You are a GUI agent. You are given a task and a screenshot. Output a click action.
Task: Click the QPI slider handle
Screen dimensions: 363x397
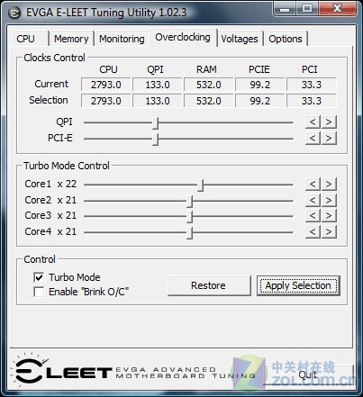pos(155,122)
